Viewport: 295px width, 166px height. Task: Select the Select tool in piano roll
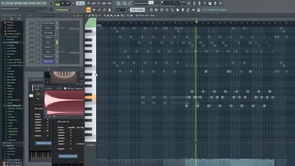pos(125,16)
